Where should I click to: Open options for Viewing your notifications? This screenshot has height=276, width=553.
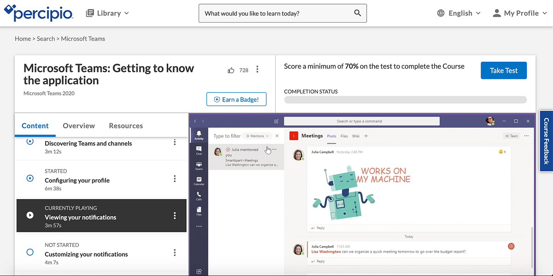(175, 216)
